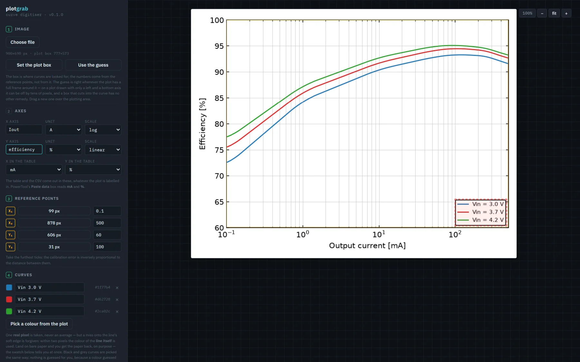Click the Y₂ value field 100
Screen dimensions: 580x362
[107, 247]
